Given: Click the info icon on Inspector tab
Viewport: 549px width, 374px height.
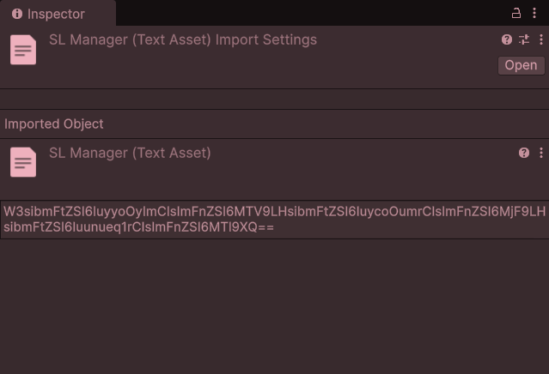Looking at the screenshot, I should click(x=17, y=14).
